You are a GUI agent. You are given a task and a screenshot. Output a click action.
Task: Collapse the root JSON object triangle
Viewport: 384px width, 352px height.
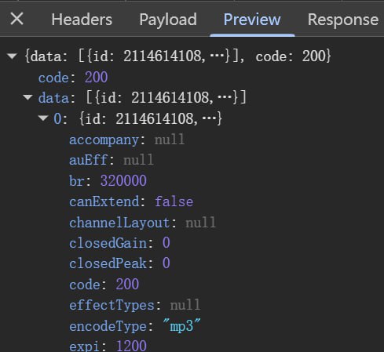coord(12,56)
